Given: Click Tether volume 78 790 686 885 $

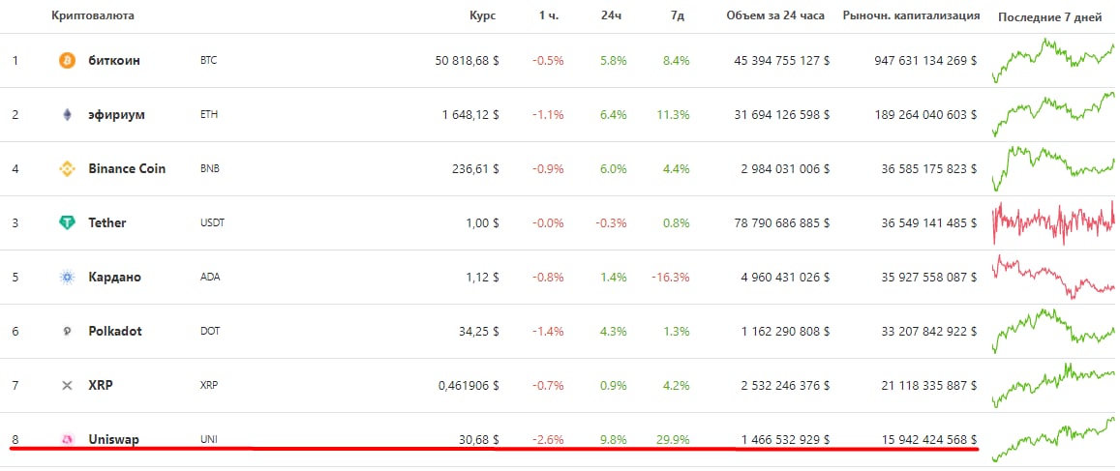Looking at the screenshot, I should (781, 223).
